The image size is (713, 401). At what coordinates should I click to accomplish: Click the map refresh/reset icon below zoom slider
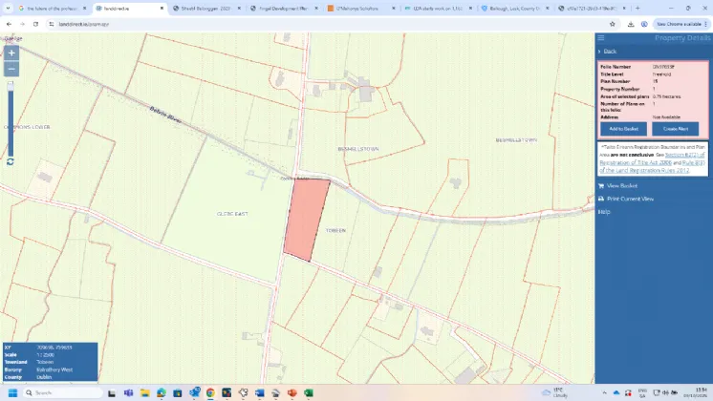(11, 161)
